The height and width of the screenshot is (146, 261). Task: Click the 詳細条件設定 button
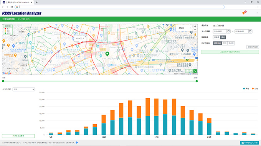(253, 47)
